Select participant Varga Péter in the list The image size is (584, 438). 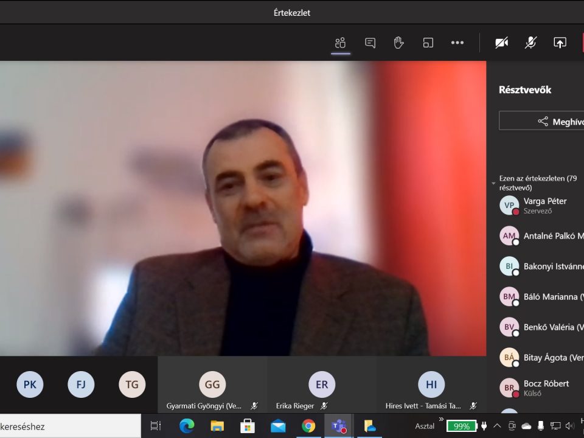[x=544, y=206]
